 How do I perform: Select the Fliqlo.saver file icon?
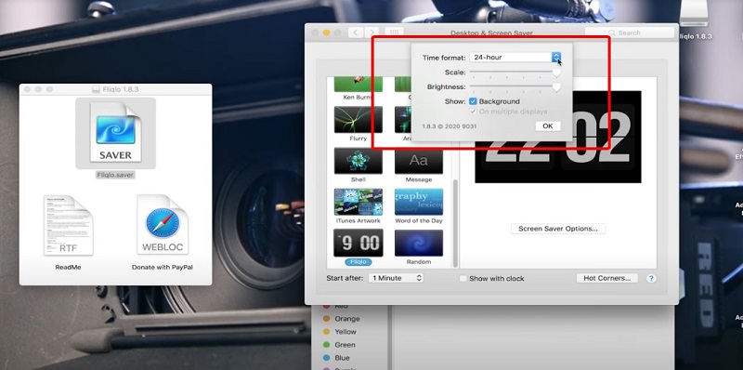click(x=115, y=133)
